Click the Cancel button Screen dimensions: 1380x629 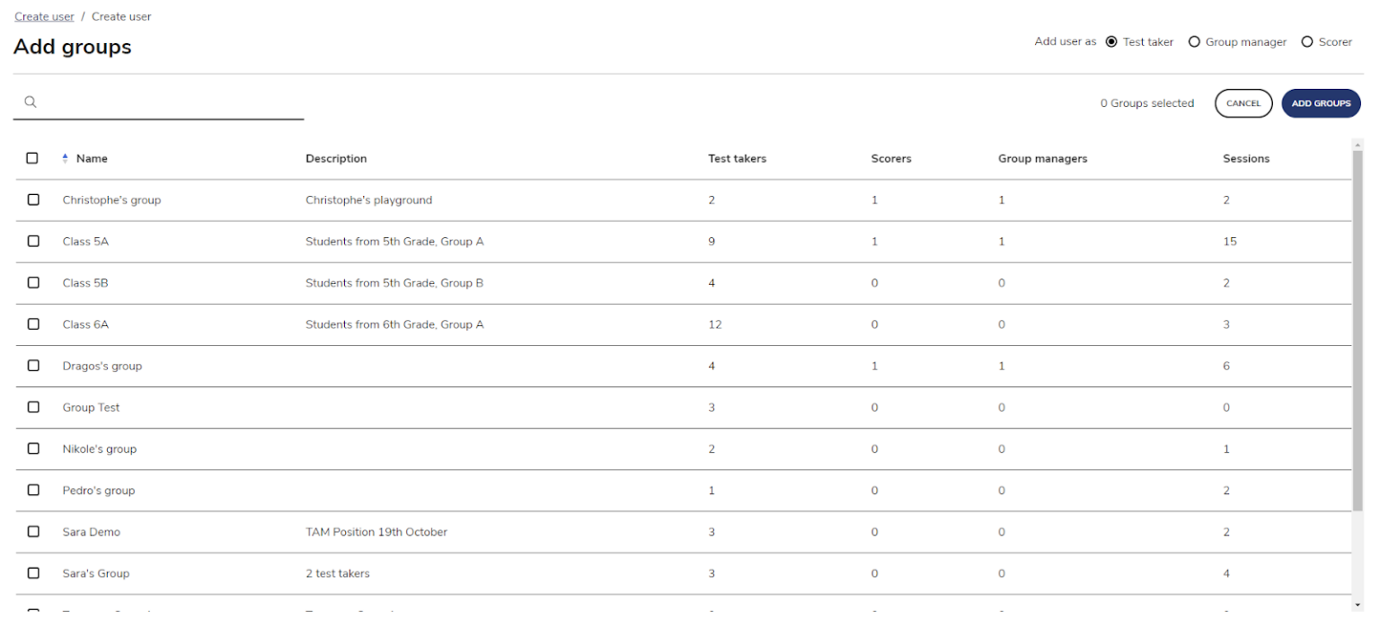click(x=1243, y=103)
